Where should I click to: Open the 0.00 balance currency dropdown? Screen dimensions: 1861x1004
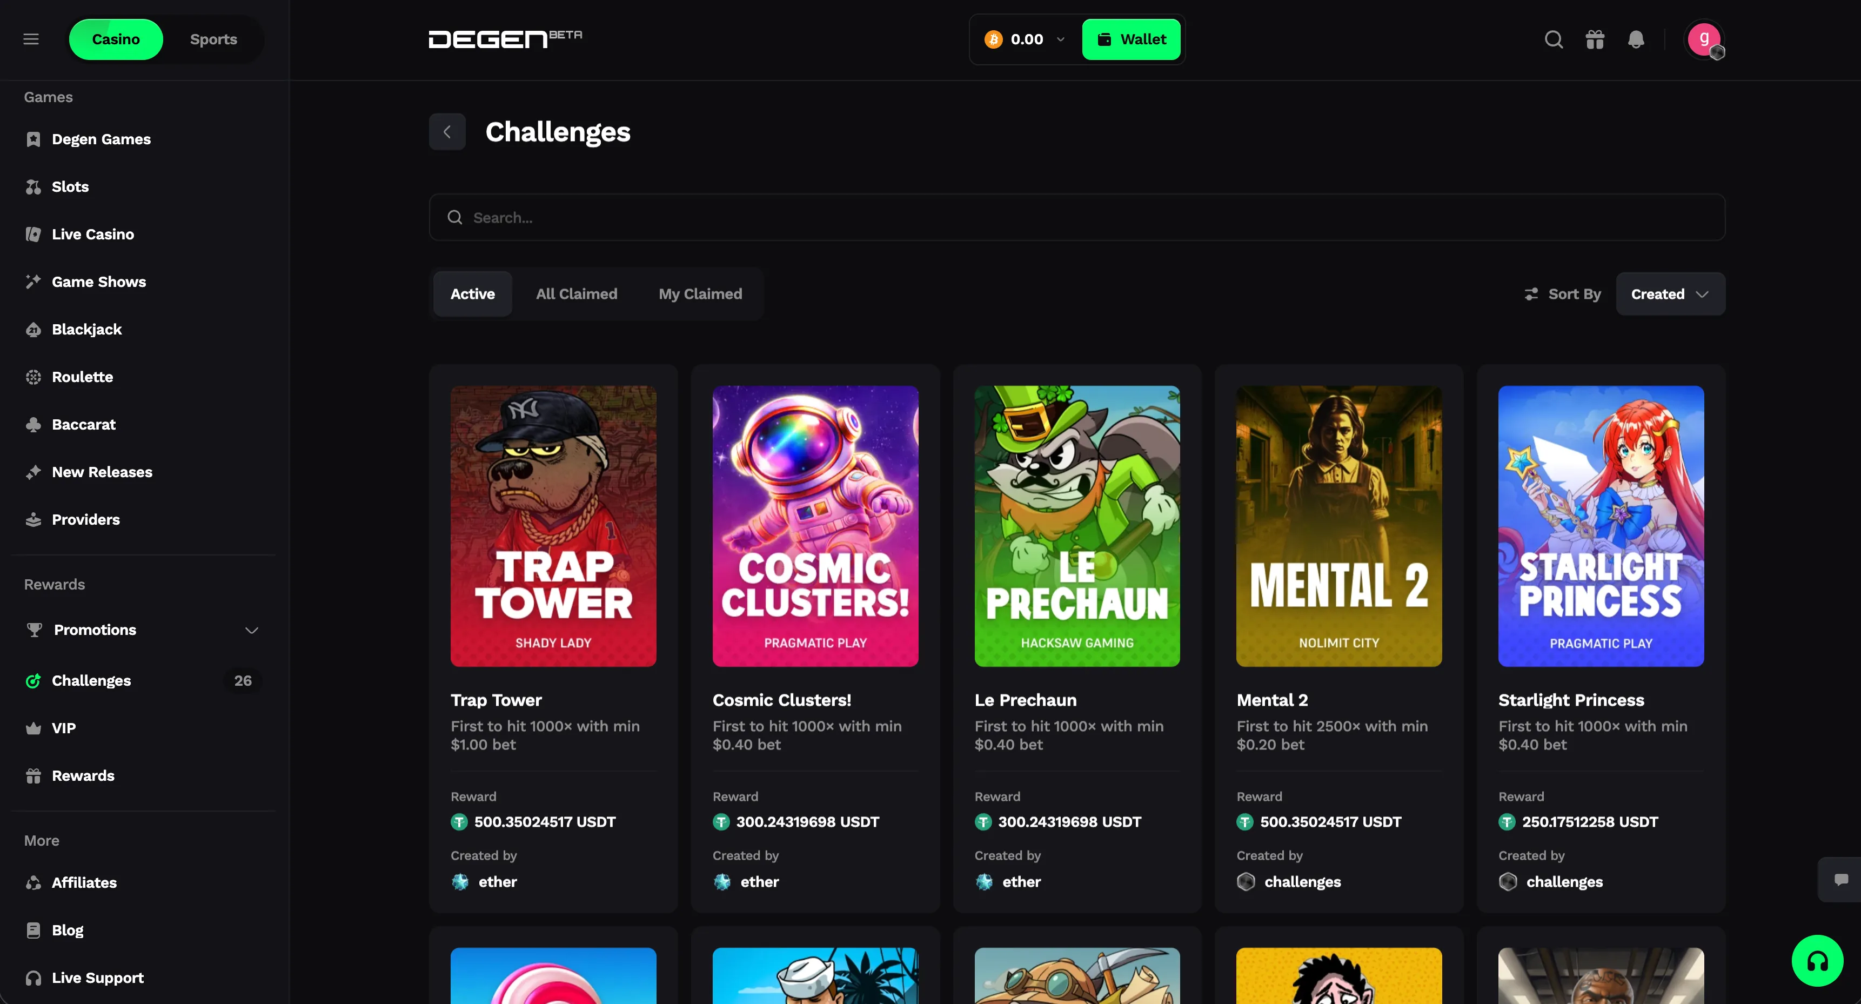[1025, 39]
